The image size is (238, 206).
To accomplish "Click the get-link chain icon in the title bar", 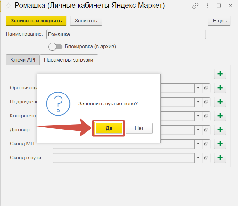I will (195, 6).
